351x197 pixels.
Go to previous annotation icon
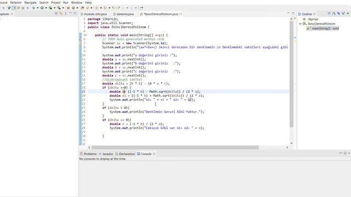click(105, 8)
